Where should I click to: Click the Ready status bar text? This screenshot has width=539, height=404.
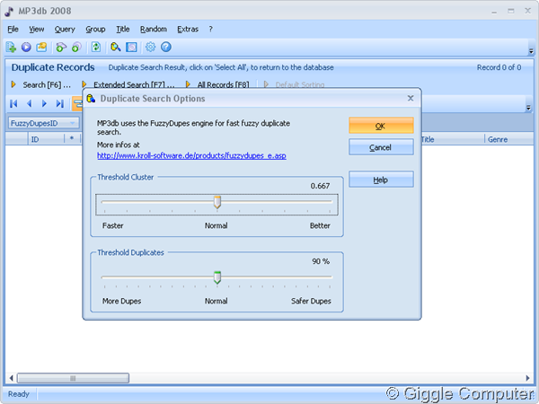point(19,394)
